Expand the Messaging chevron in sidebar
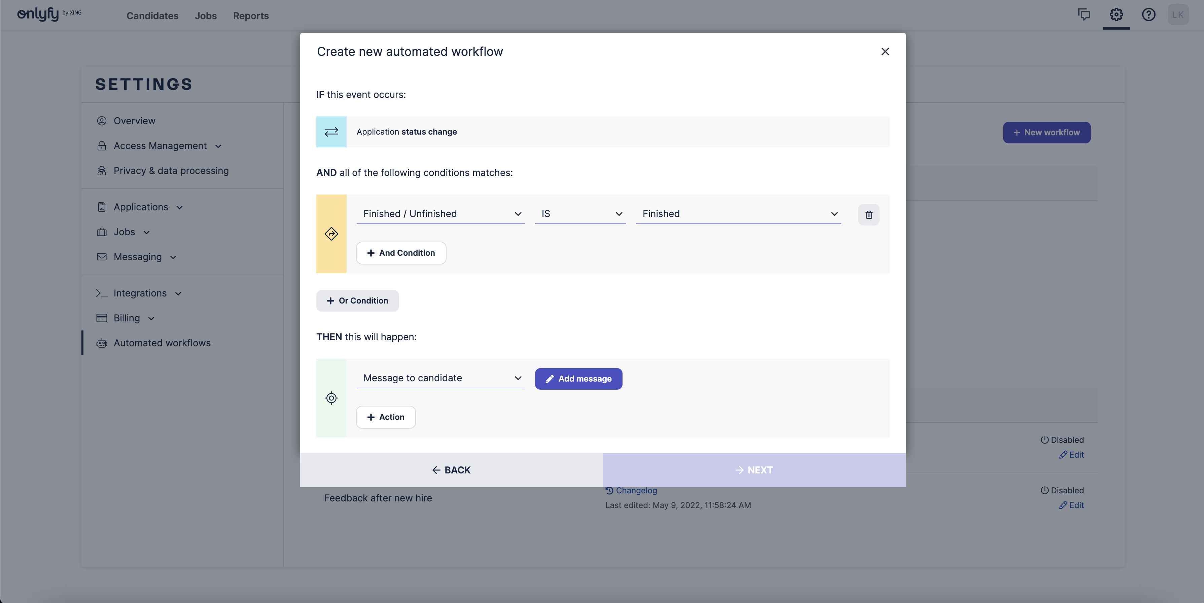This screenshot has height=603, width=1204. [173, 257]
